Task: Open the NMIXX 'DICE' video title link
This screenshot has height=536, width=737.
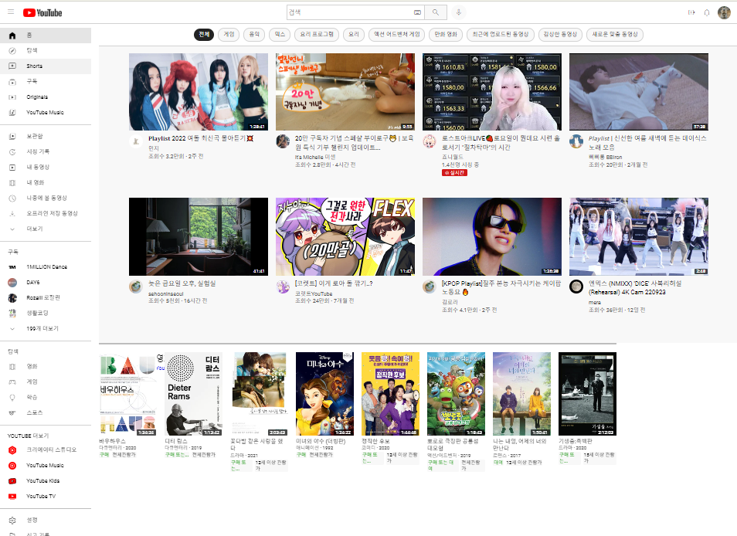Action: click(635, 287)
